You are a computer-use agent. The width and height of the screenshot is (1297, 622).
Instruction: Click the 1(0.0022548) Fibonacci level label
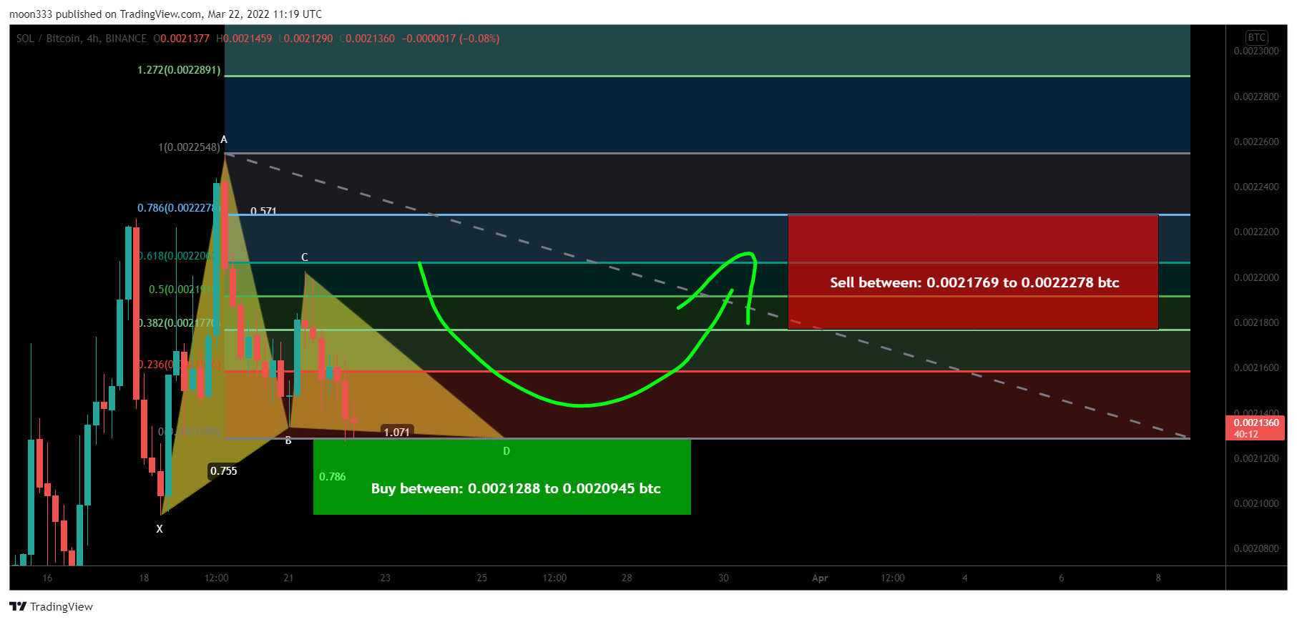[190, 147]
